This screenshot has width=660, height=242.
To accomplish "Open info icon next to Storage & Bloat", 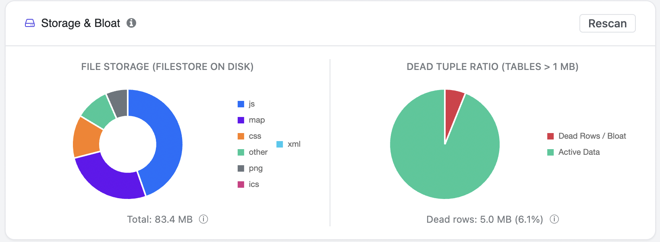I will tap(131, 23).
